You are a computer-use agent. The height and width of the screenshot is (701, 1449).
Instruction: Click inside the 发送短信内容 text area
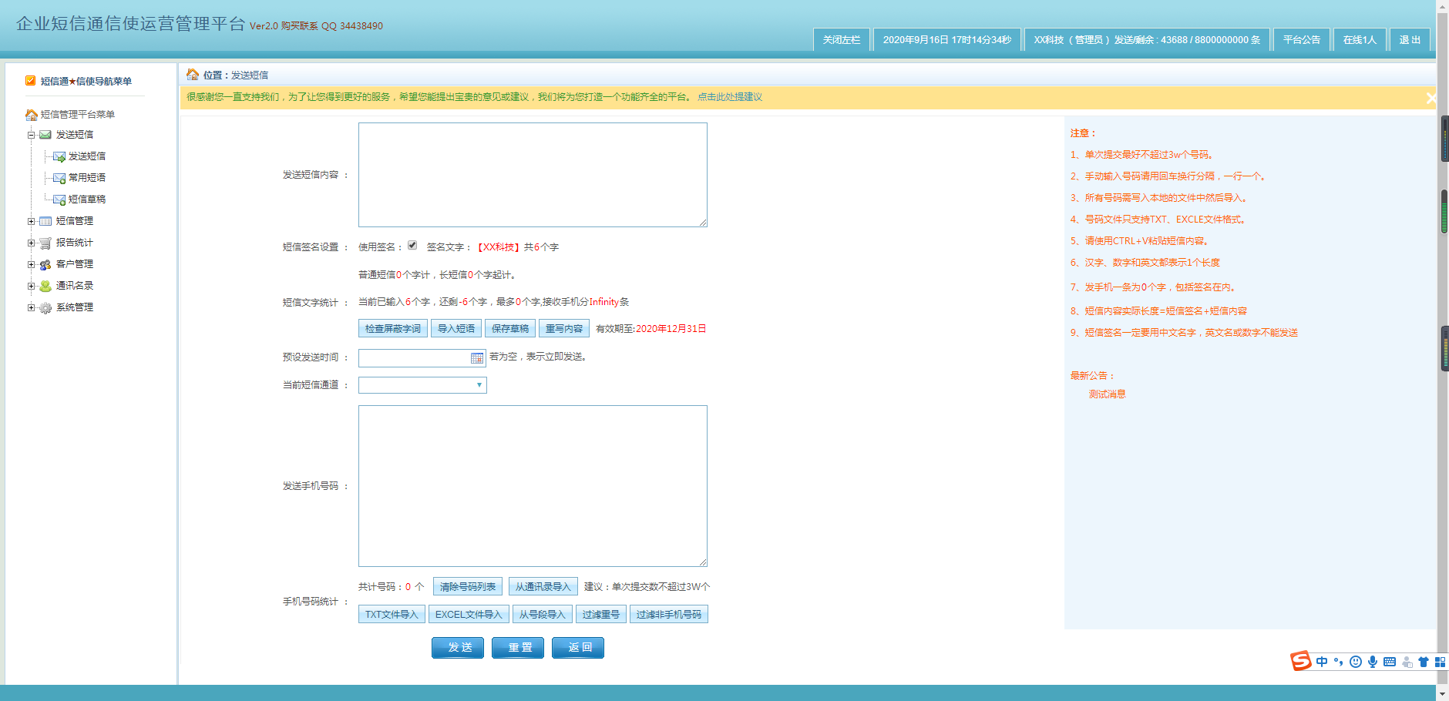(x=533, y=175)
